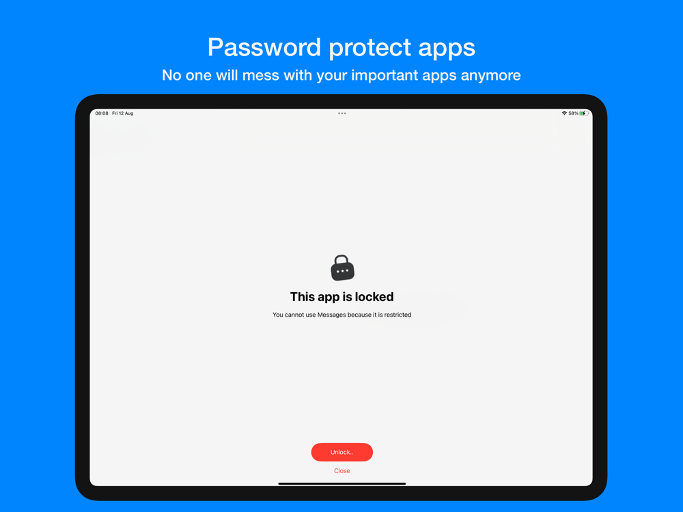
Task: Click the "You cannot use Messages" restriction text
Action: [342, 315]
